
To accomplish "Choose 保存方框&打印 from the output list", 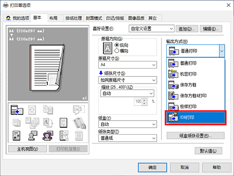I will (196, 96).
